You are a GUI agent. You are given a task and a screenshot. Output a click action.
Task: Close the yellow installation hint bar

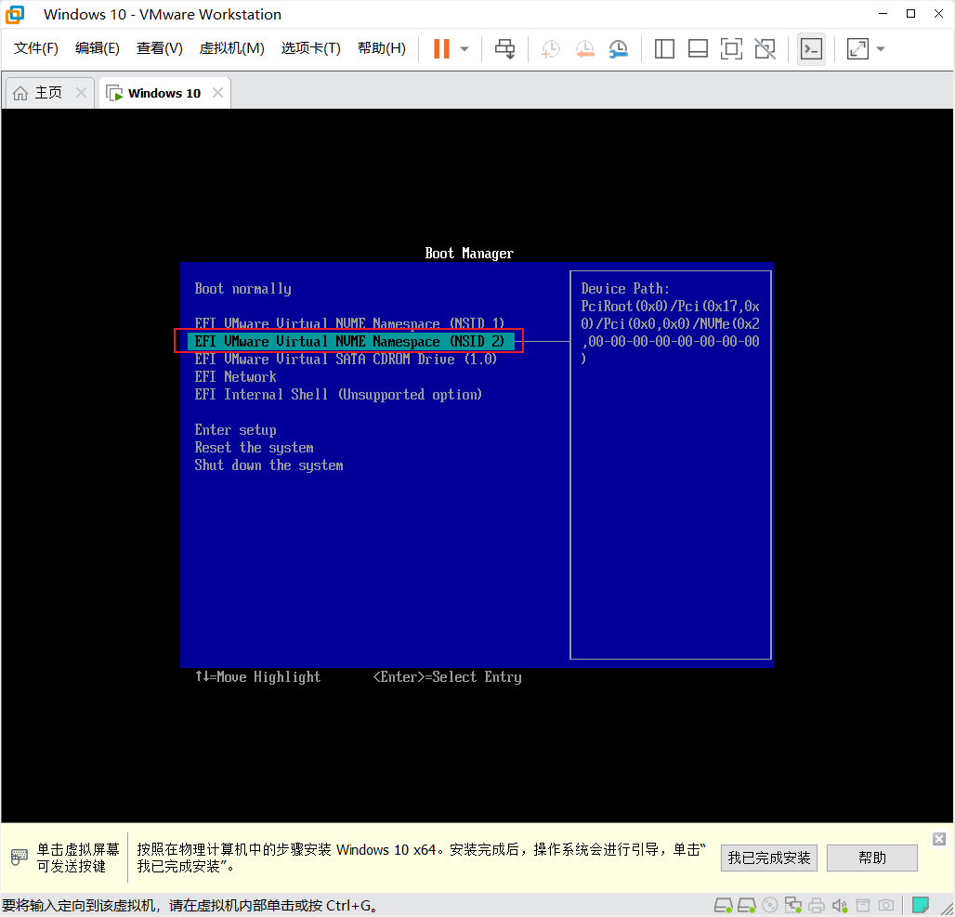[939, 839]
